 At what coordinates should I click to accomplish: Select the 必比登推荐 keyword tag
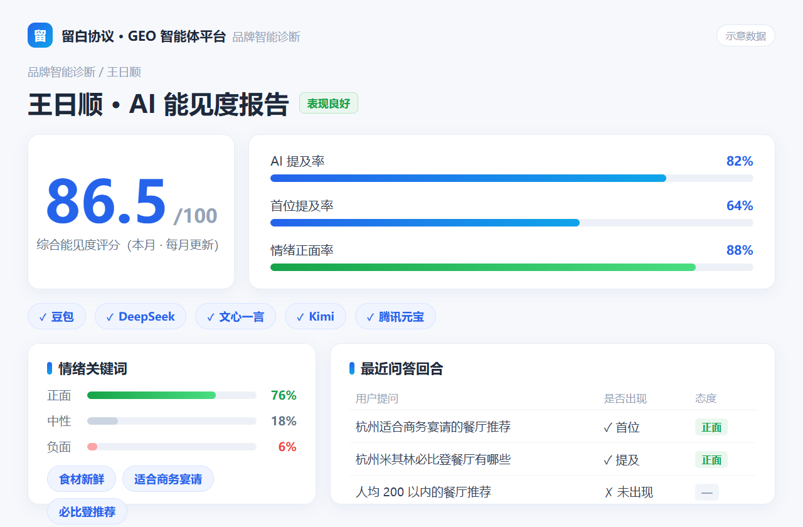point(87,511)
